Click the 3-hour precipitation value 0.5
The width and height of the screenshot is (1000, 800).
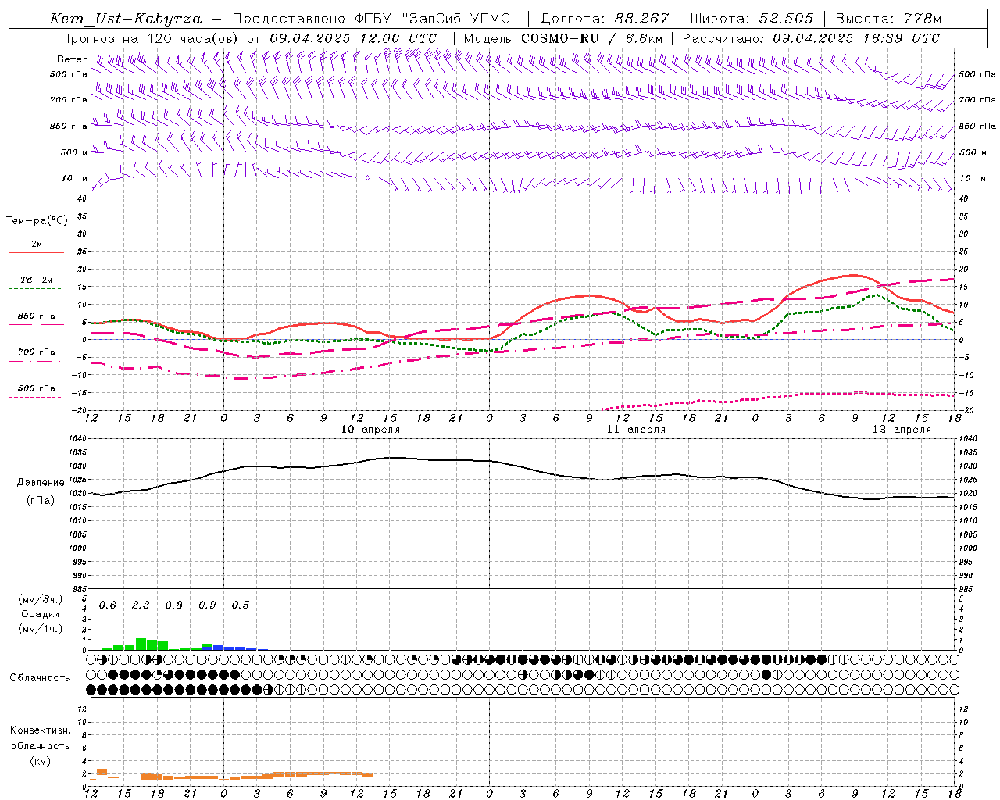pos(241,605)
